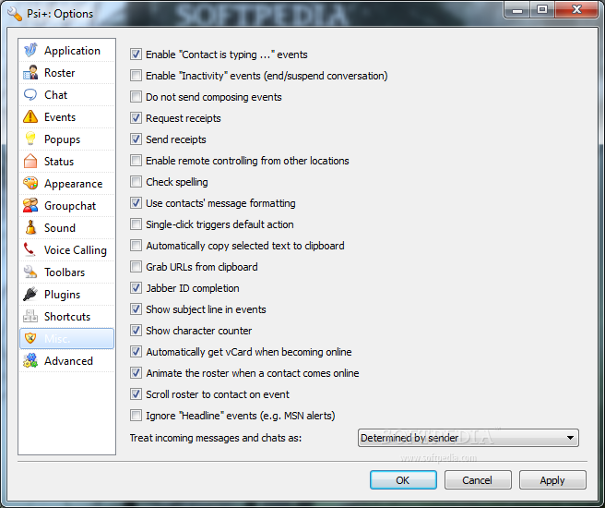This screenshot has height=508, width=605.
Task: Click the Apply button
Action: (x=552, y=480)
